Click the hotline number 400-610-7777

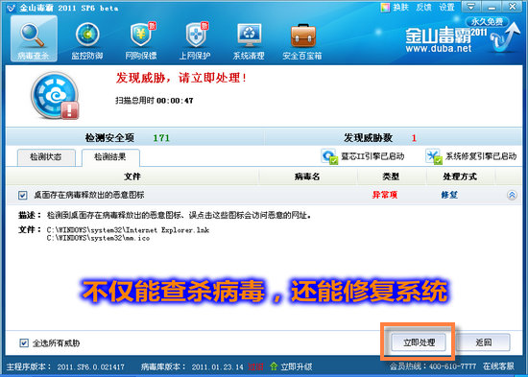click(x=452, y=366)
